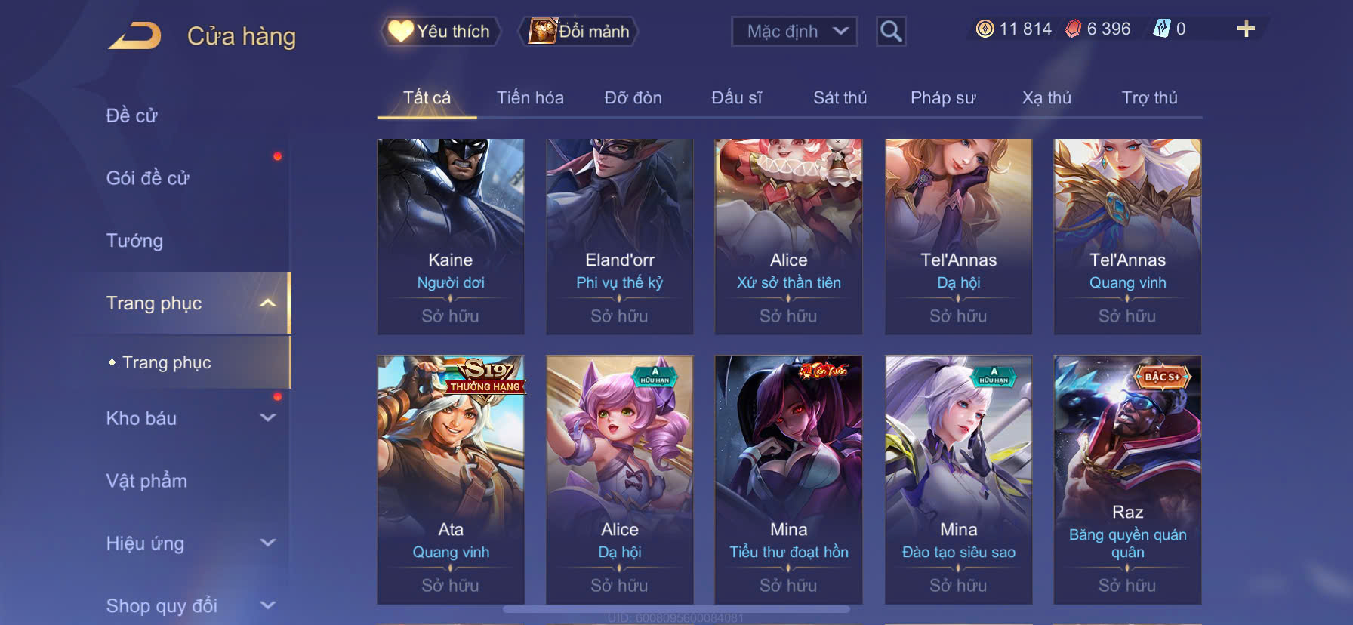Go to Tướng in sidebar

(x=134, y=241)
